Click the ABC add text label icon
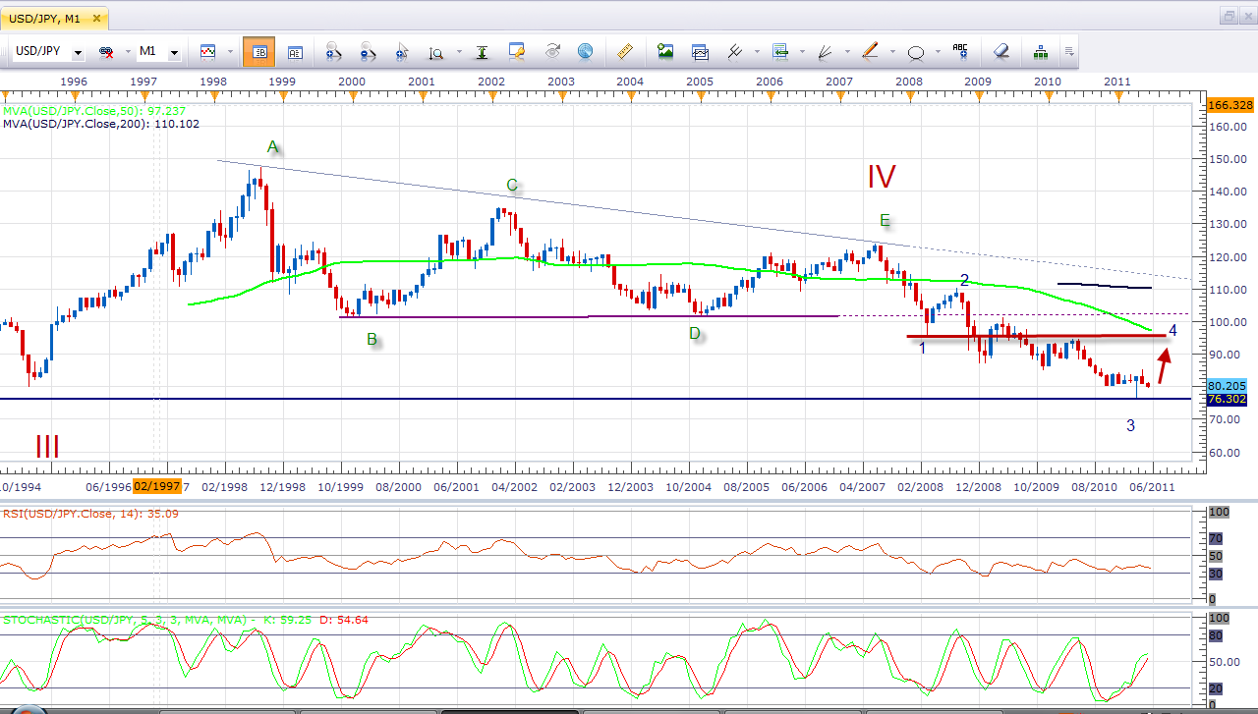This screenshot has width=1258, height=714. click(960, 51)
